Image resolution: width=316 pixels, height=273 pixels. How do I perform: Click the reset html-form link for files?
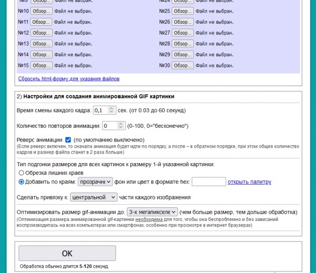tap(68, 79)
